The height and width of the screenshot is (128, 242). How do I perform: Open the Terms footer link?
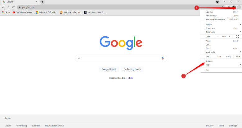pyautogui.click(x=221, y=126)
